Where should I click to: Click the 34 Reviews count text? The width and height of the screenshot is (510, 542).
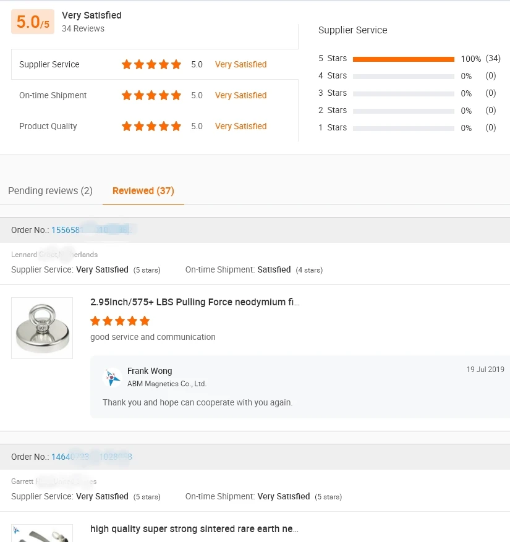pyautogui.click(x=83, y=28)
